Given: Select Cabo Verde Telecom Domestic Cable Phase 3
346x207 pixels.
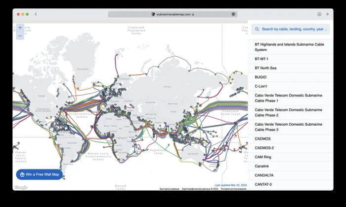Looking at the screenshot, I should (x=291, y=127).
